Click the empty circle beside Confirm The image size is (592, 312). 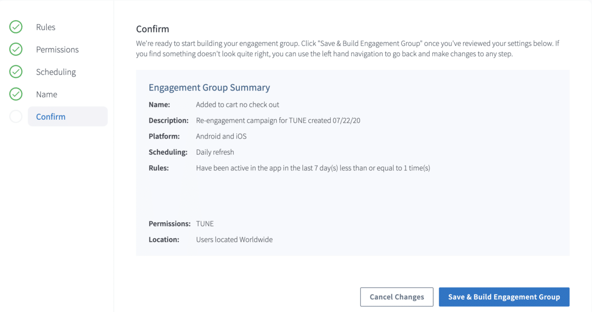pyautogui.click(x=15, y=116)
